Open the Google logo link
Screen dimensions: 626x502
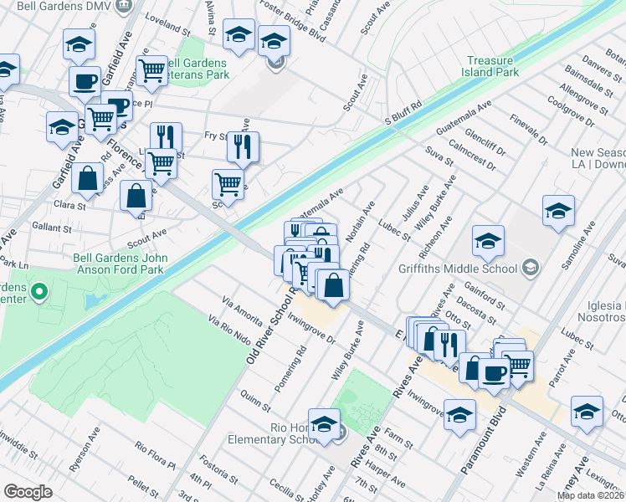tap(28, 492)
